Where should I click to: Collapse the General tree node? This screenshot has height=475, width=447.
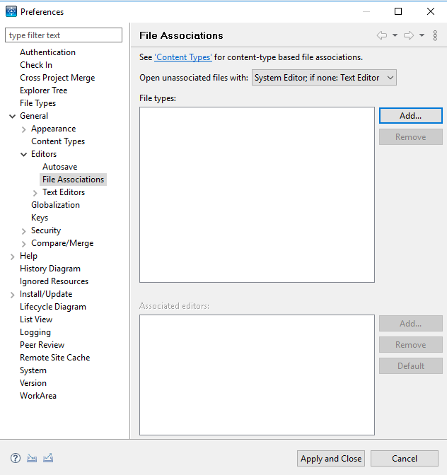pyautogui.click(x=13, y=116)
